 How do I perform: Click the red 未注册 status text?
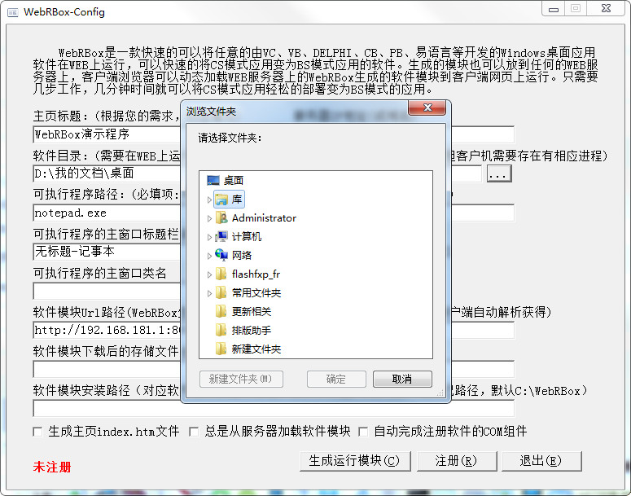[x=52, y=467]
